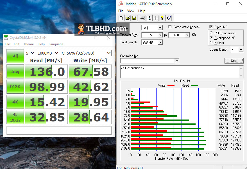Click the write value 1059 for 0.5
The image size is (247, 169).
point(224,91)
